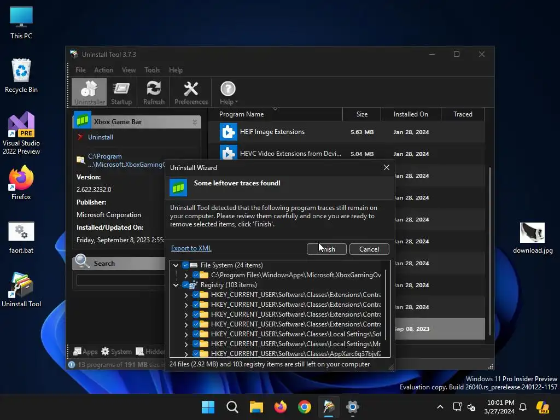The width and height of the screenshot is (560, 420).
Task: Click the Uninstall link in the details panel
Action: pyautogui.click(x=101, y=137)
